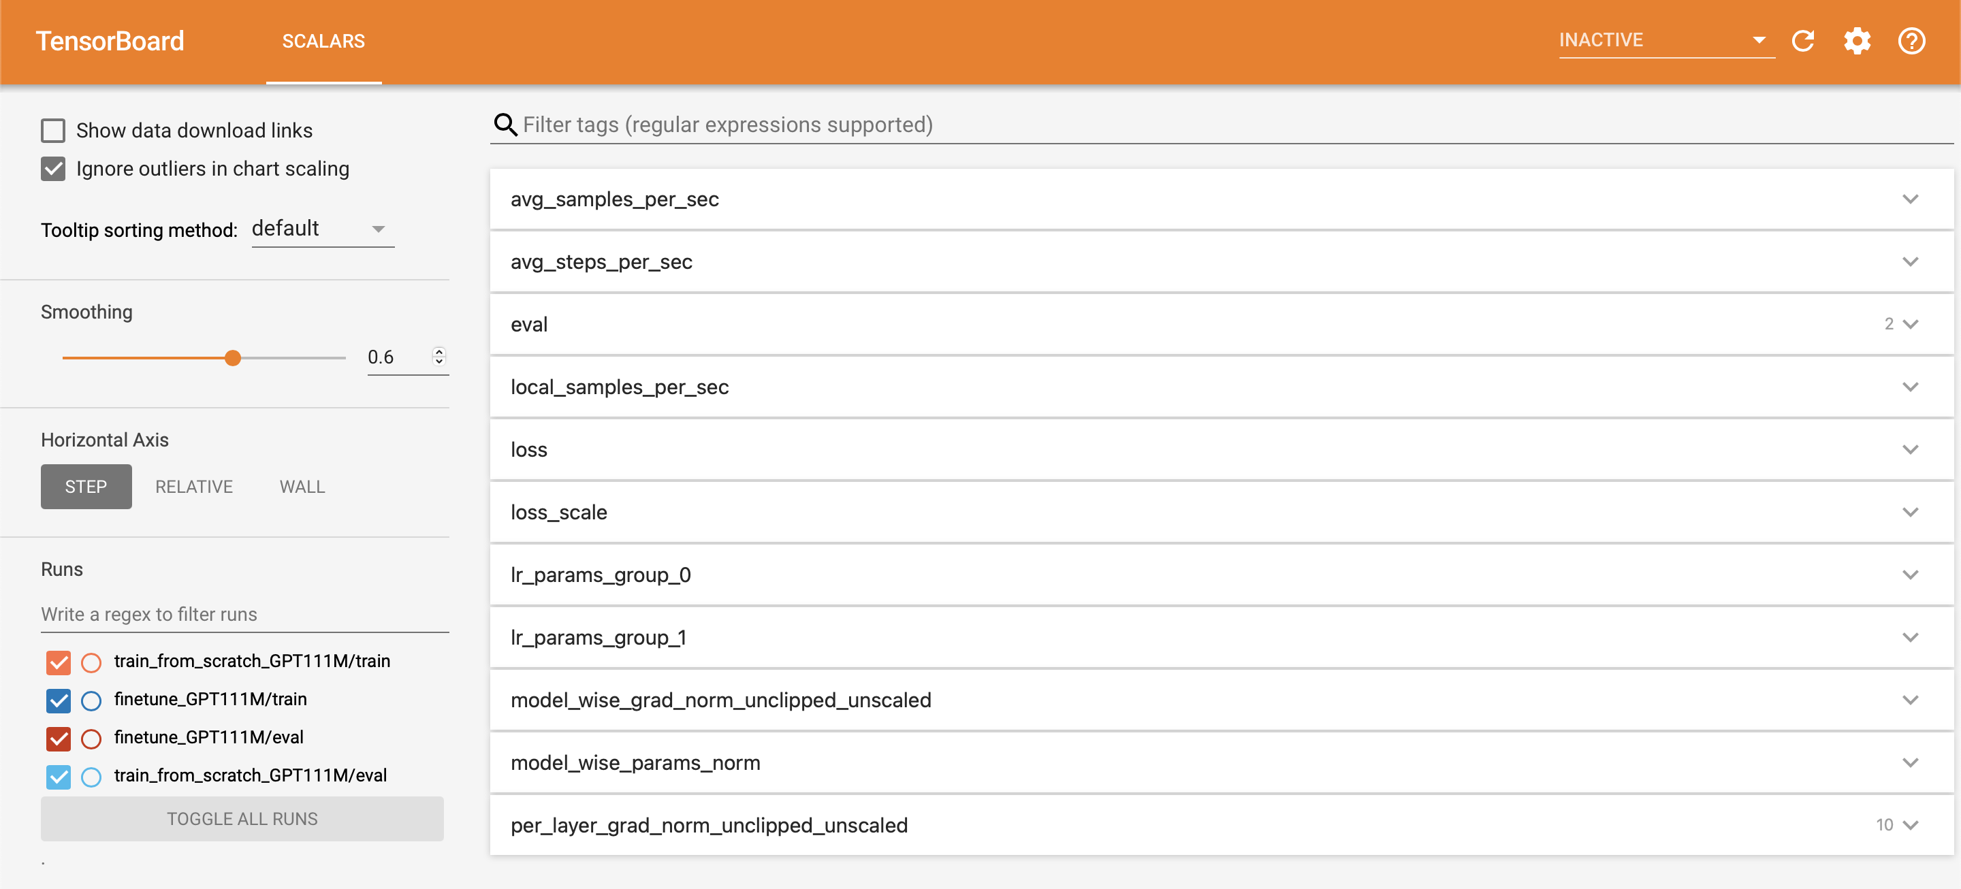Image resolution: width=1961 pixels, height=889 pixels.
Task: Click the loss_scale tag label
Action: 559,513
